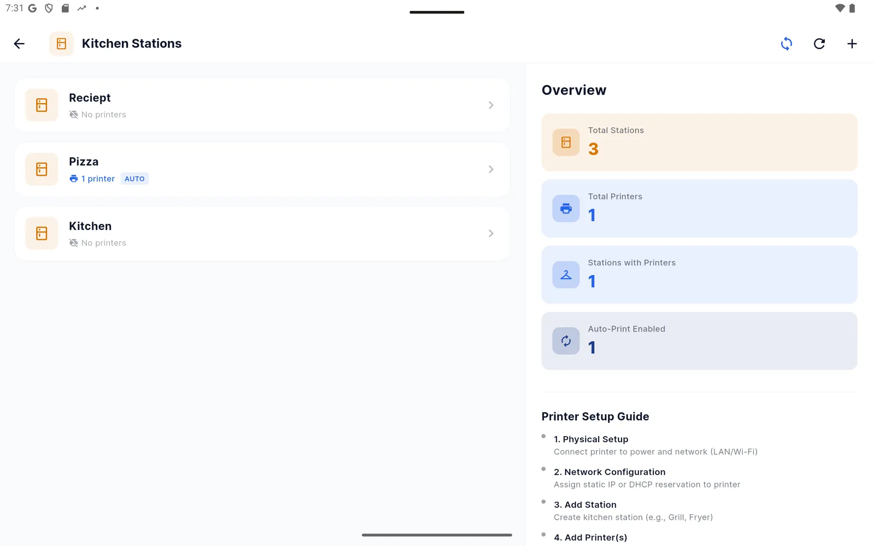Go back with the arrow icon
874x546 pixels.
(19, 44)
